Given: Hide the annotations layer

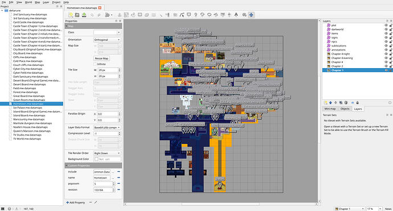Looking at the screenshot, I should coord(386,50).
